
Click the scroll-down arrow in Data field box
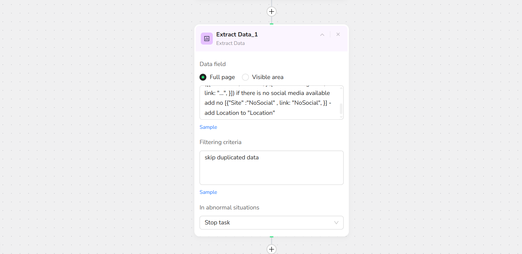tap(341, 117)
